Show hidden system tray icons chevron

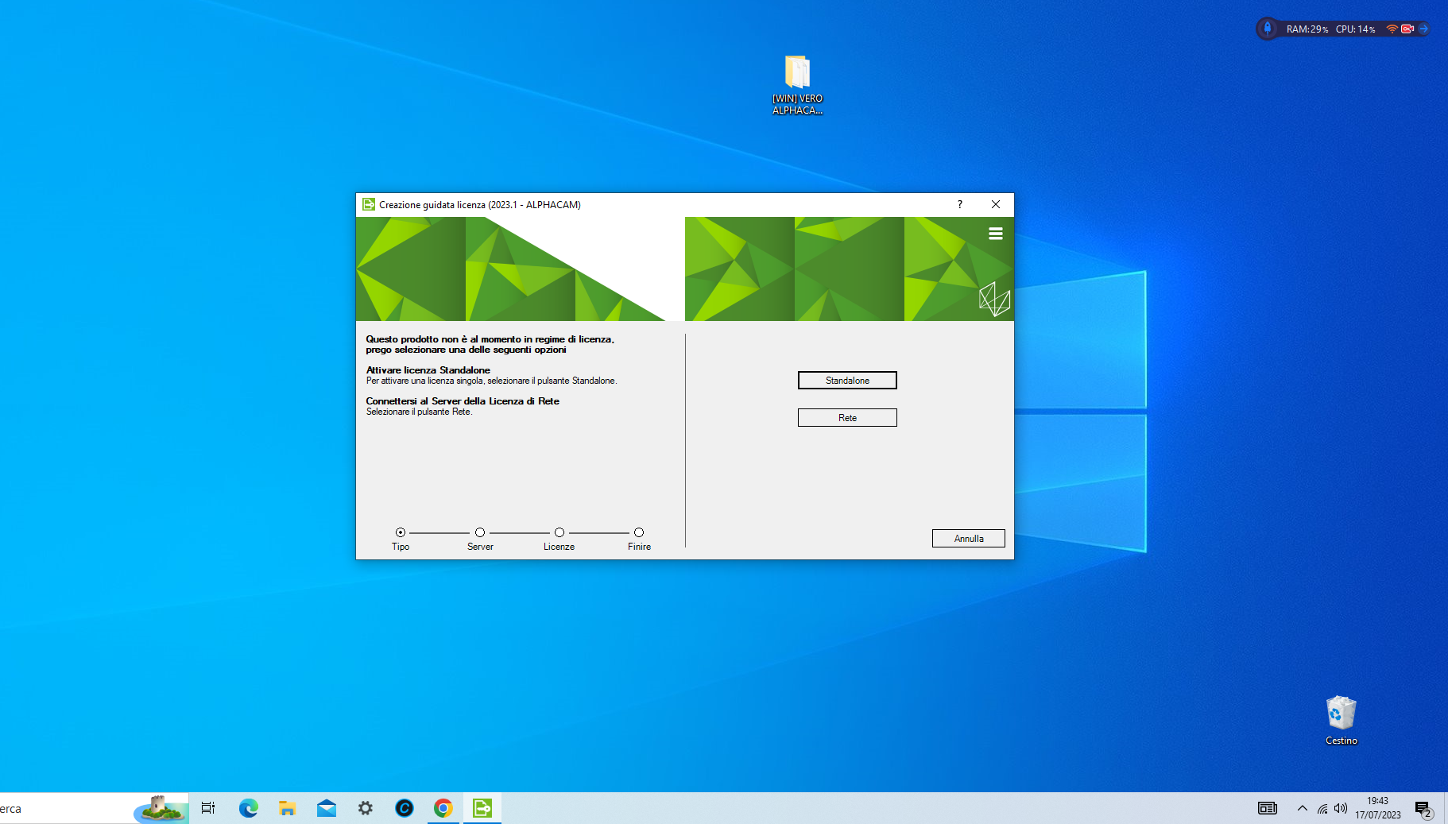1302,808
